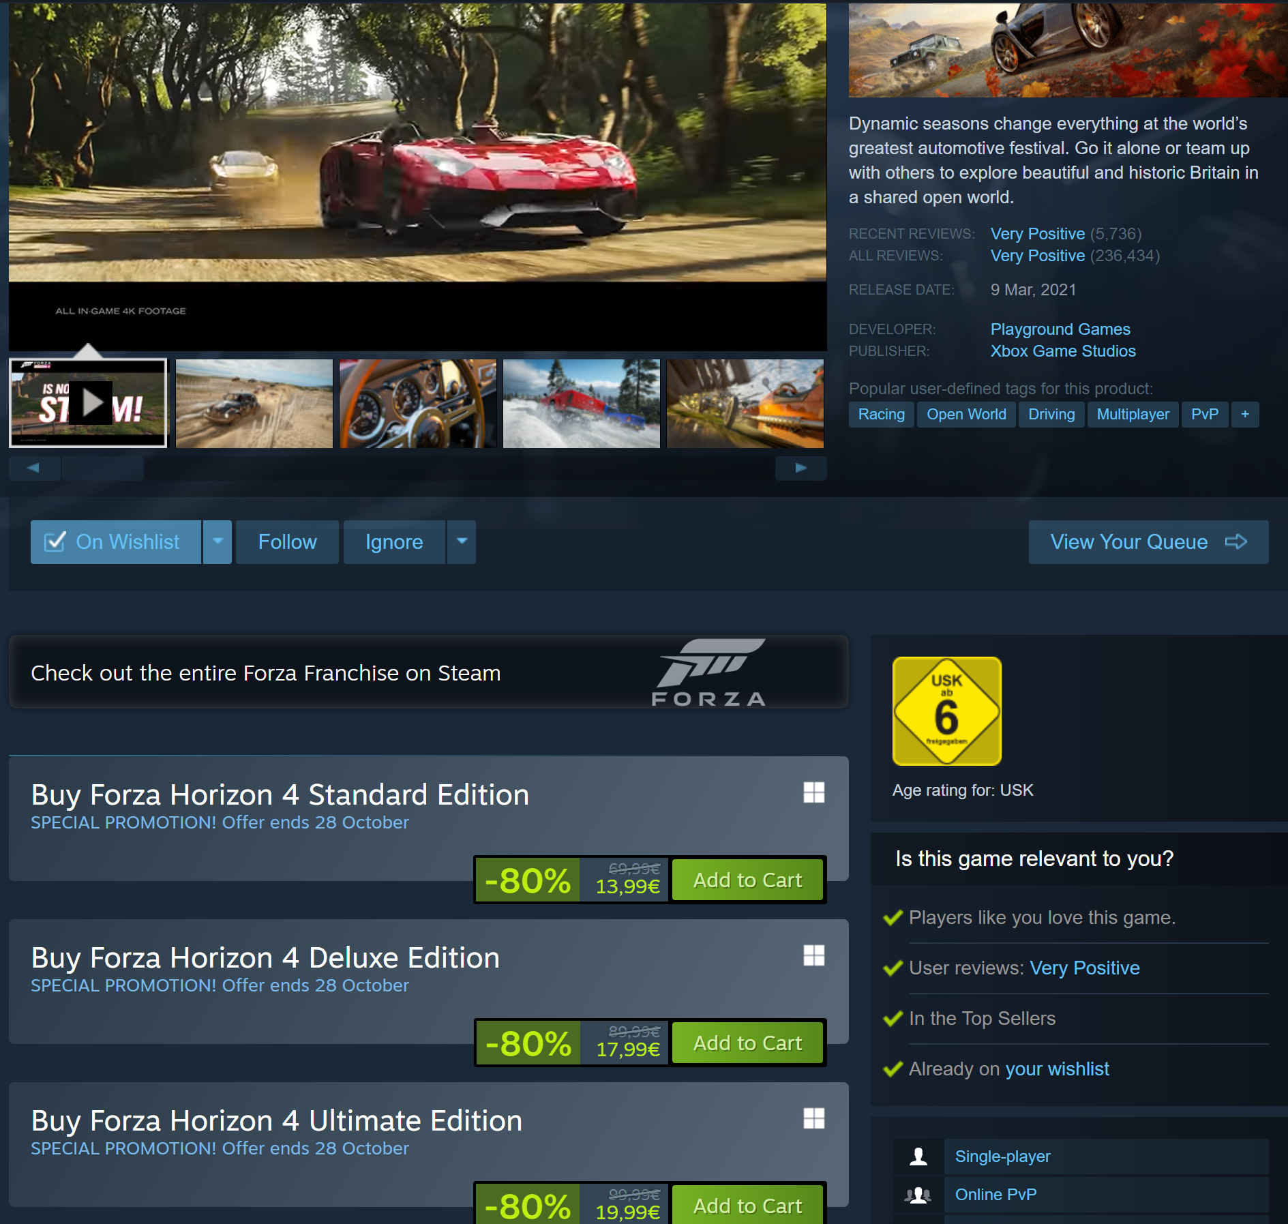Click the Forza logo in franchise banner
The width and height of the screenshot is (1288, 1224).
click(709, 672)
